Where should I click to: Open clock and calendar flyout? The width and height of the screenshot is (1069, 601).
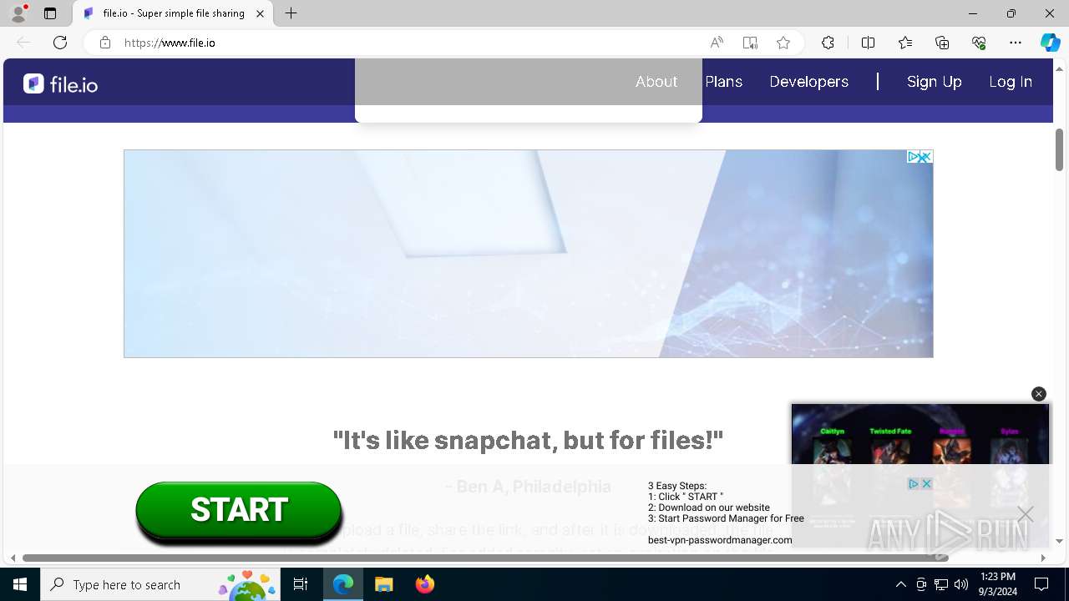click(997, 584)
